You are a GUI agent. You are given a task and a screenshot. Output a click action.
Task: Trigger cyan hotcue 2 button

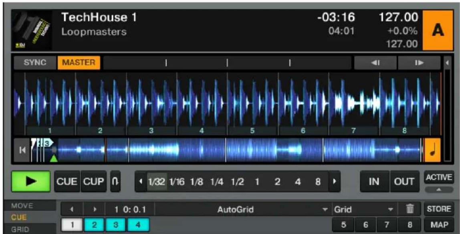(x=94, y=225)
